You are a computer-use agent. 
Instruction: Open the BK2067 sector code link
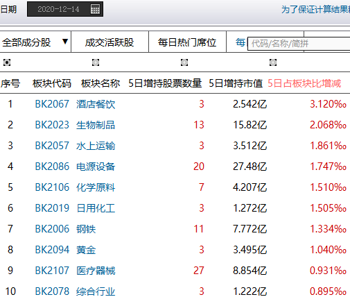point(52,104)
